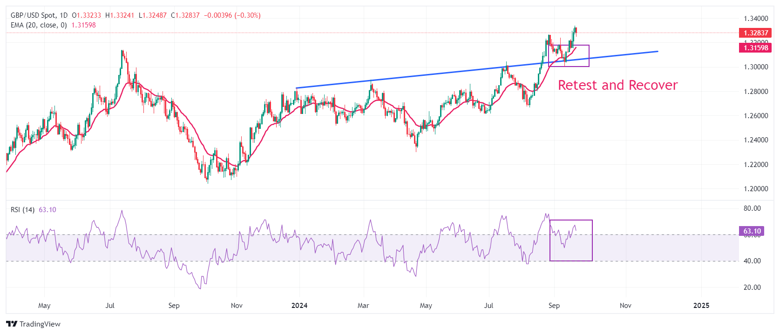The width and height of the screenshot is (780, 334).
Task: Click the TradingView logo icon
Action: point(12,324)
